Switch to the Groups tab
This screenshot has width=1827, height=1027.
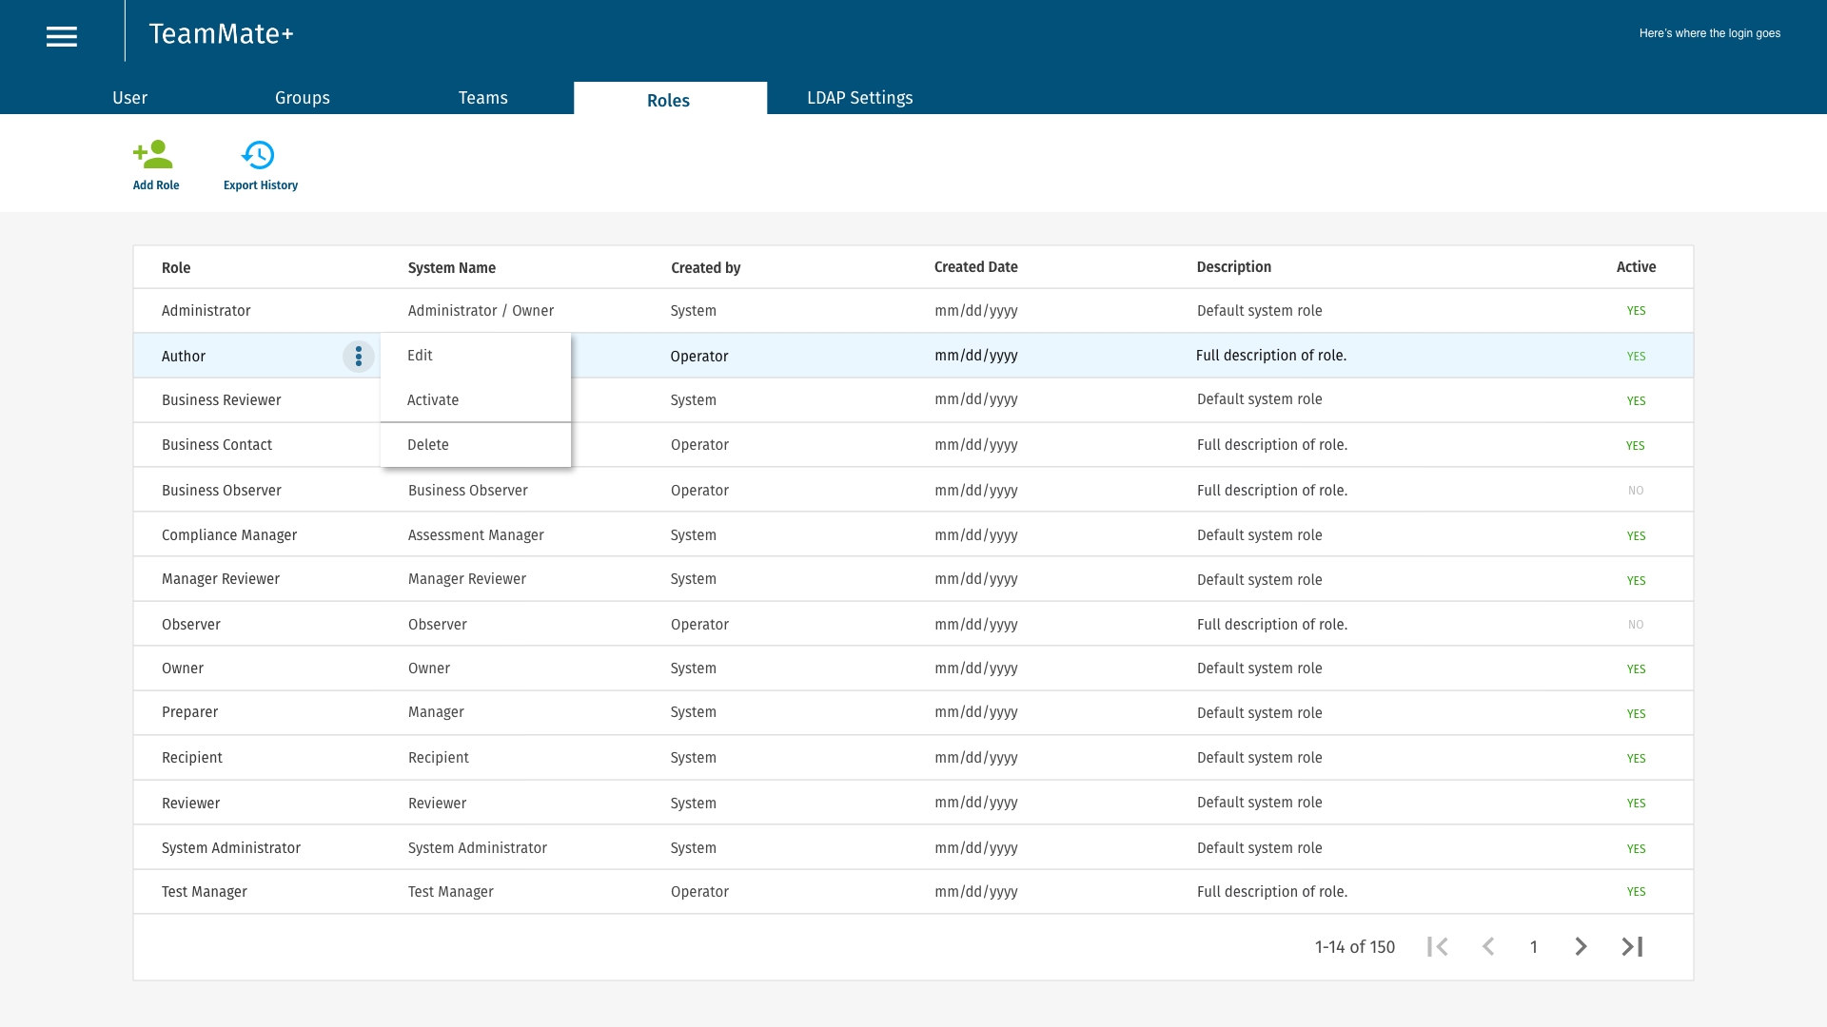click(302, 98)
